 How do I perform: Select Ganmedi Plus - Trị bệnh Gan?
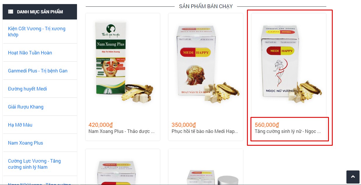pyautogui.click(x=38, y=71)
